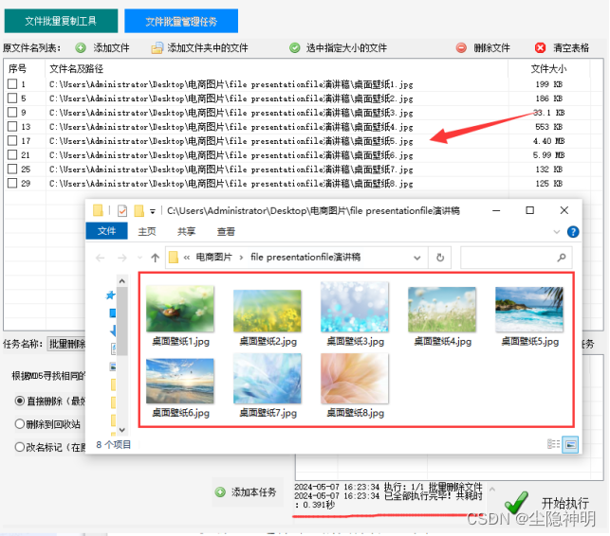Click in the Explorer search box
Image resolution: width=610 pixels, height=536 pixels.
[x=516, y=258]
